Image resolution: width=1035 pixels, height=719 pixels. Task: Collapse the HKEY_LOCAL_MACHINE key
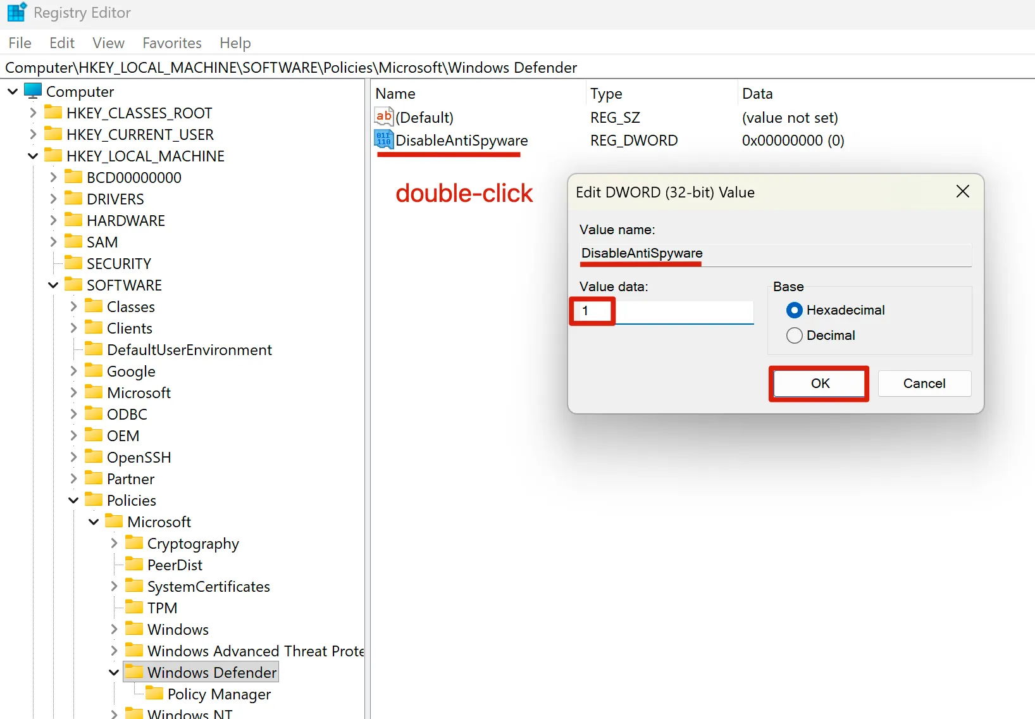tap(33, 156)
